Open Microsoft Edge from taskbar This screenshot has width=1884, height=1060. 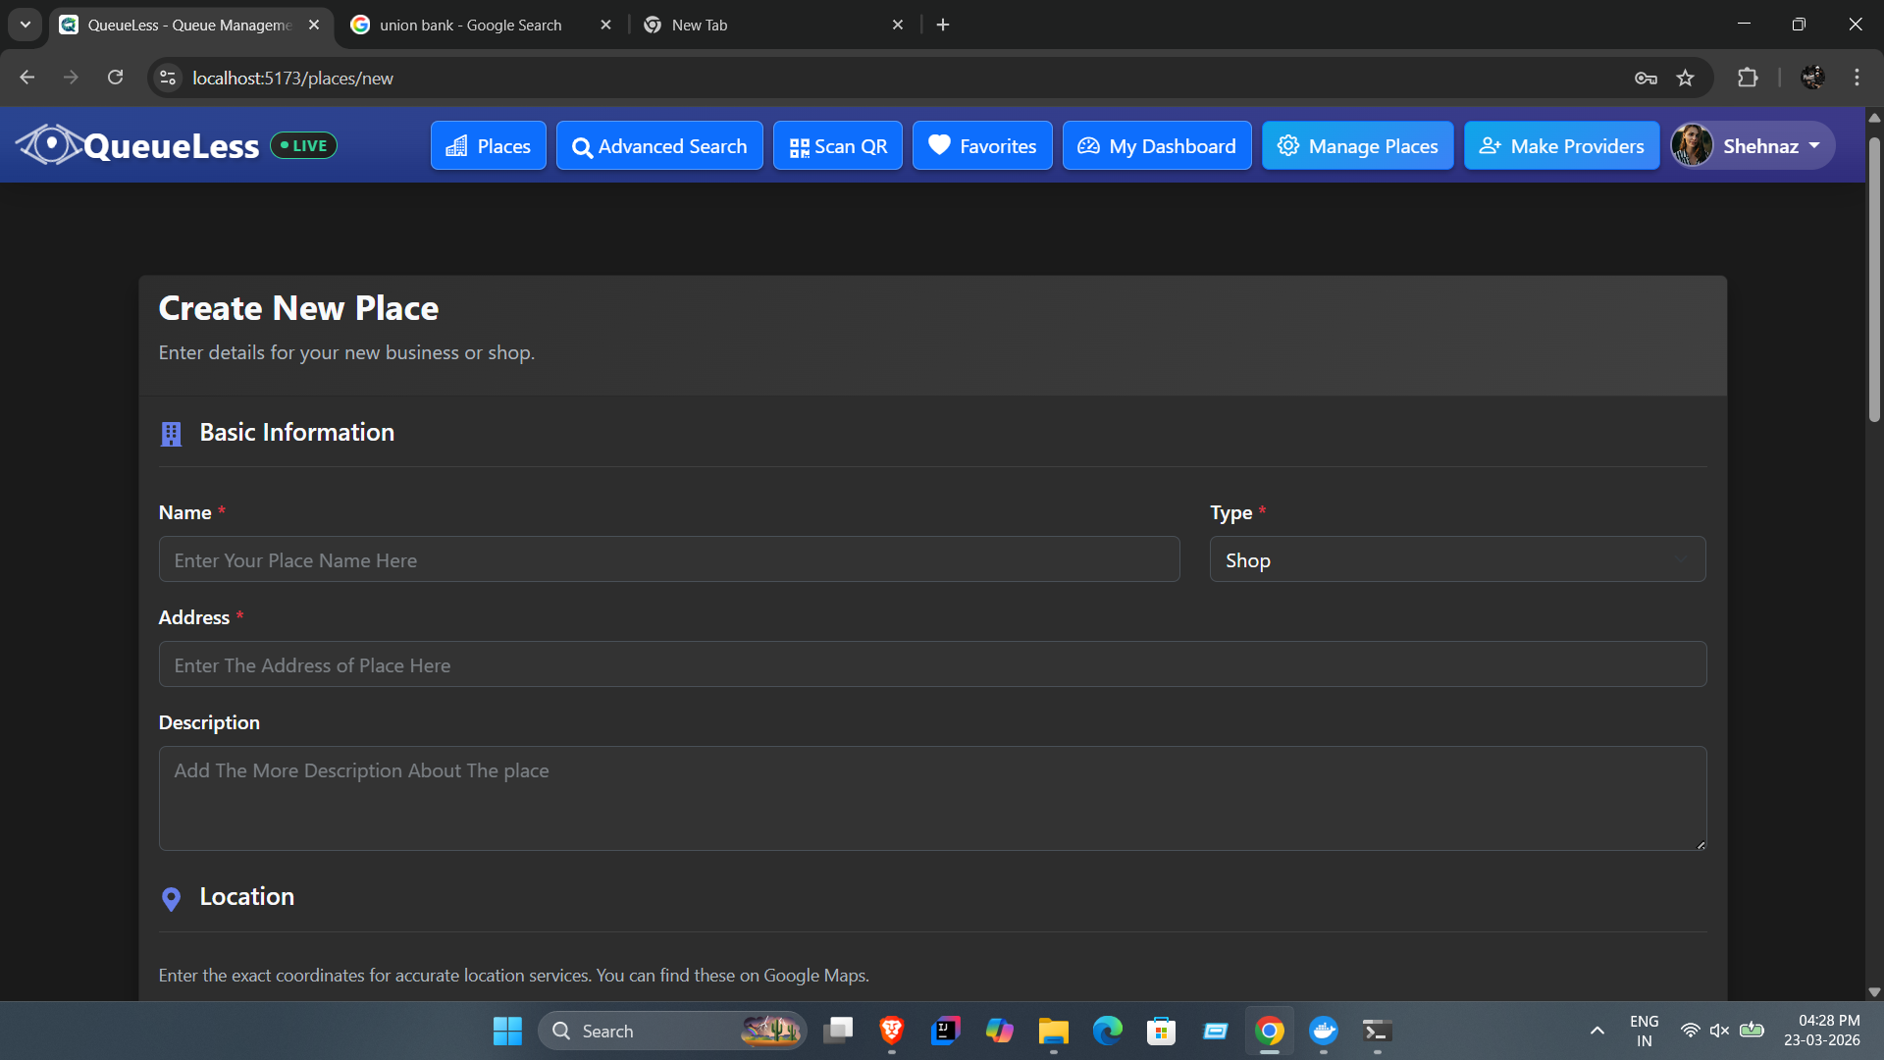1107,1031
